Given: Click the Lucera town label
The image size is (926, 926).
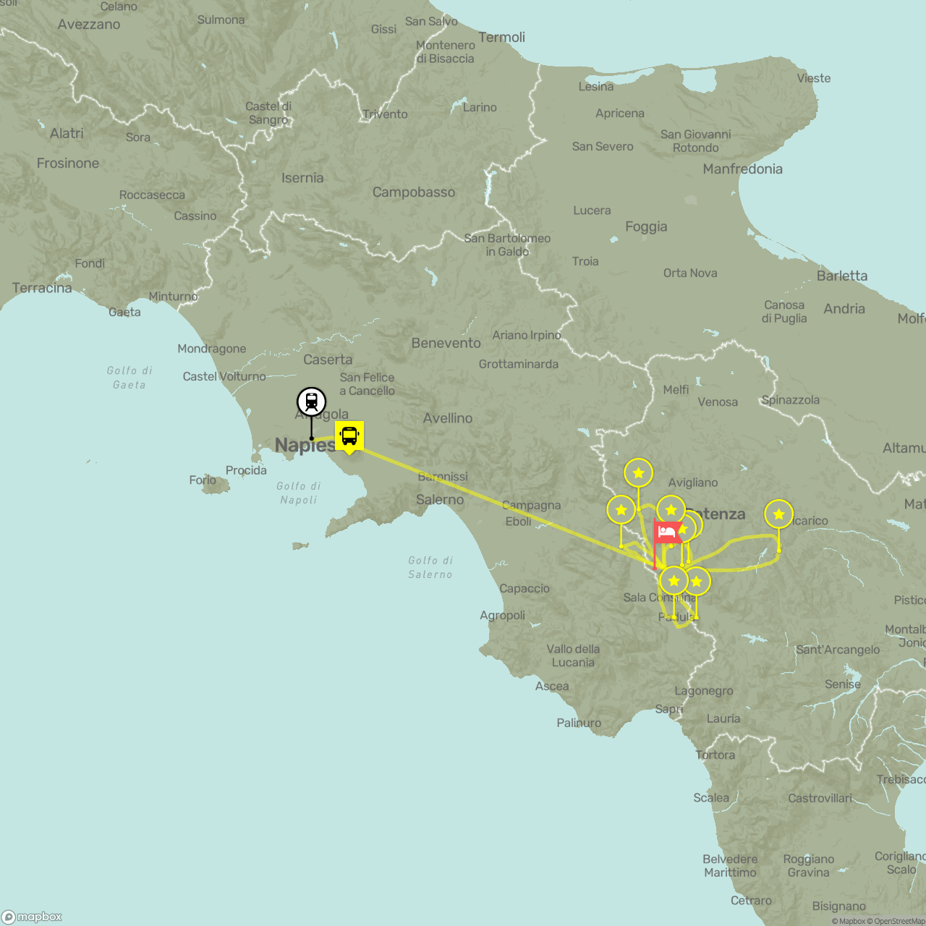Looking at the screenshot, I should click(592, 211).
